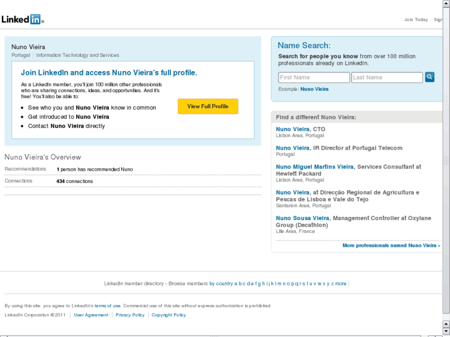Screen dimensions: 450x337
Task: Click Find a different Nuno Vieira header
Action: pos(316,117)
